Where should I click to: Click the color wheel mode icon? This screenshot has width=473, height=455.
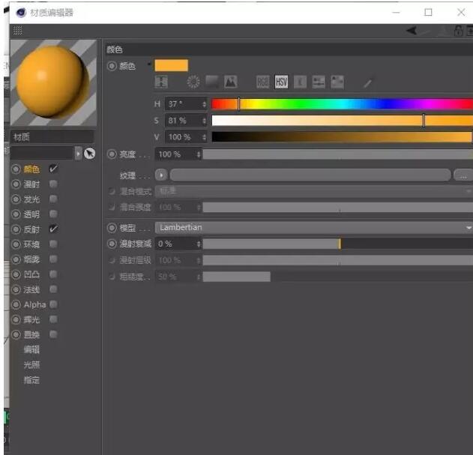(194, 82)
